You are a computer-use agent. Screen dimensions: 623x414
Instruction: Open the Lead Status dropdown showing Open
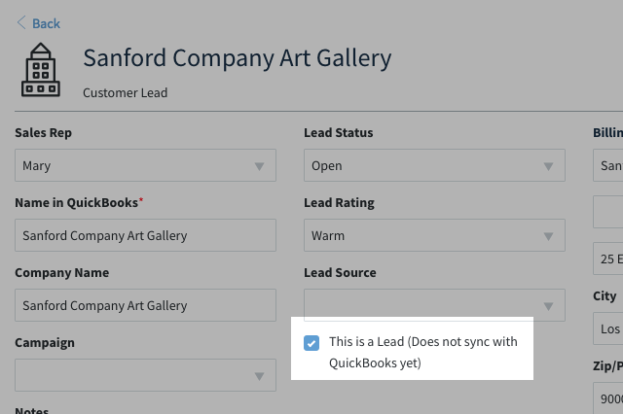click(x=434, y=165)
